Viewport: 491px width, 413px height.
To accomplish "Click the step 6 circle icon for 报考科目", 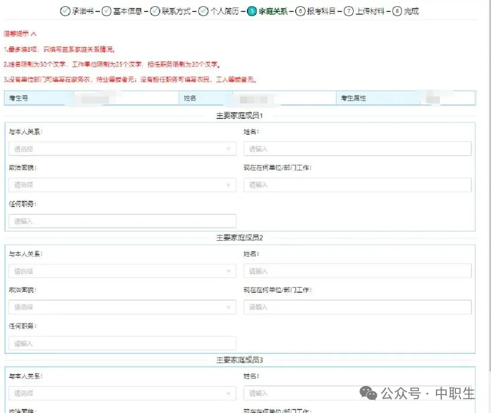I will 300,11.
